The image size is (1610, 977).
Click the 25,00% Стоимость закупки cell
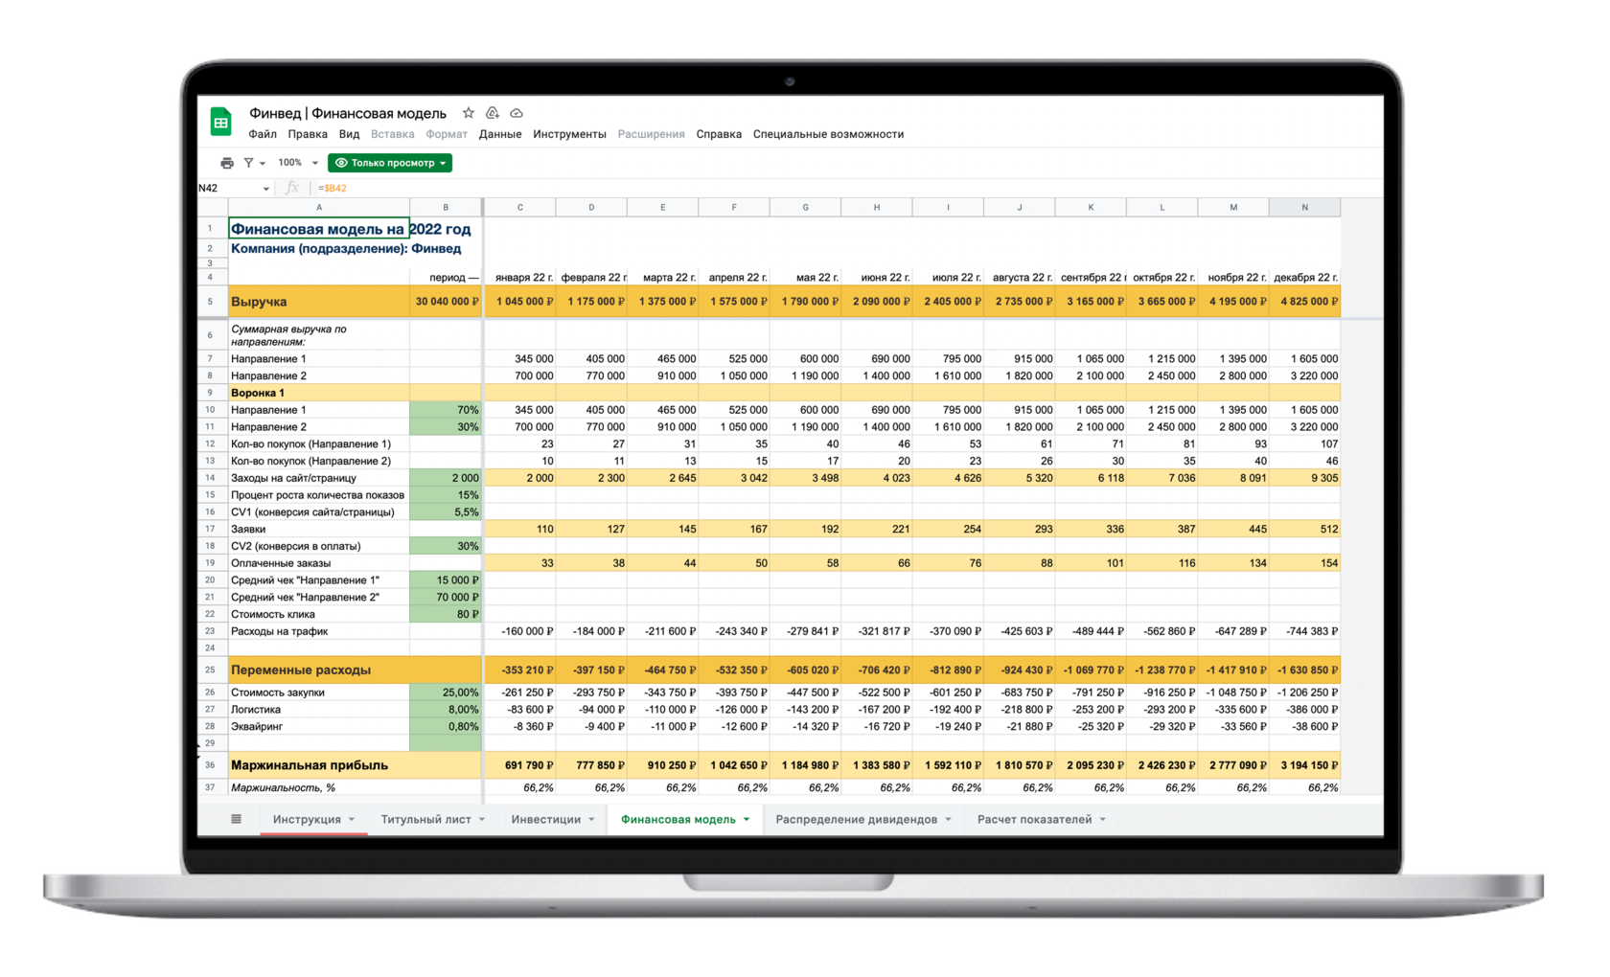click(x=446, y=693)
